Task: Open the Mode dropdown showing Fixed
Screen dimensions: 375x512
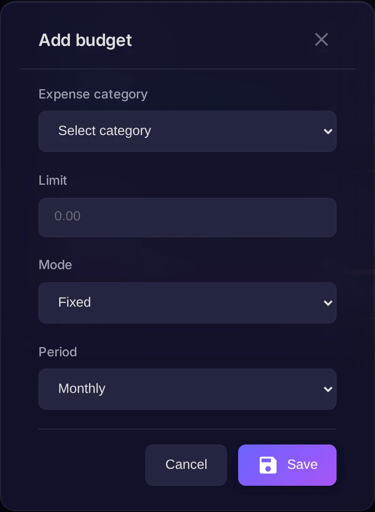Action: [x=187, y=303]
